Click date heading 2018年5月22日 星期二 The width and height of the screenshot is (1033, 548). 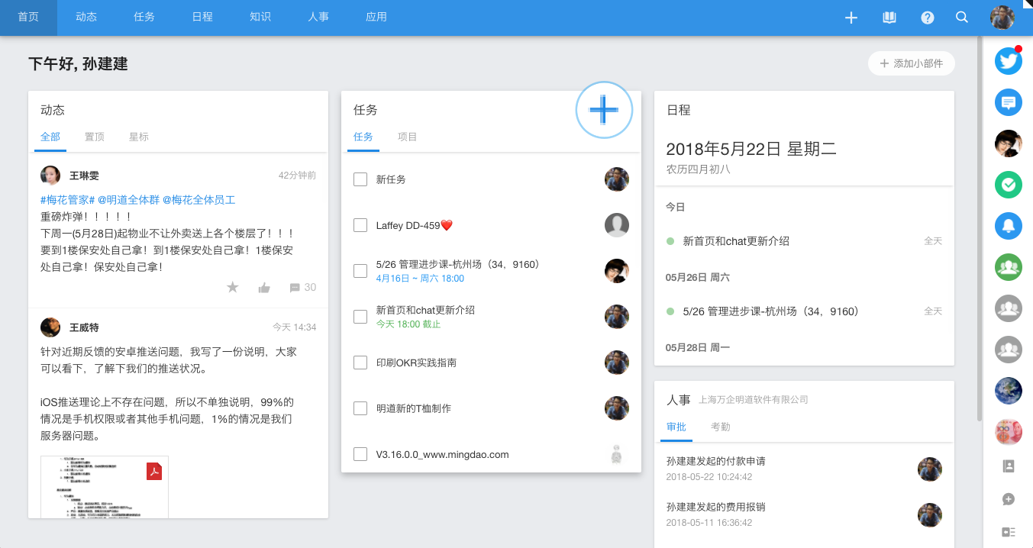(x=751, y=149)
